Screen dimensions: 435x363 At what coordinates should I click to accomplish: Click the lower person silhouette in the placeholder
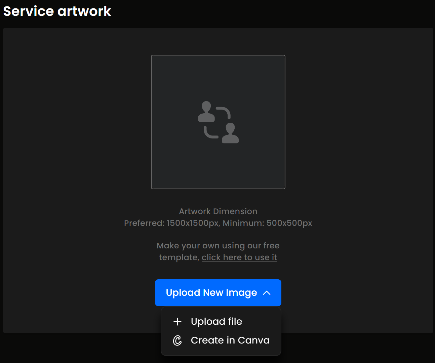click(x=230, y=133)
